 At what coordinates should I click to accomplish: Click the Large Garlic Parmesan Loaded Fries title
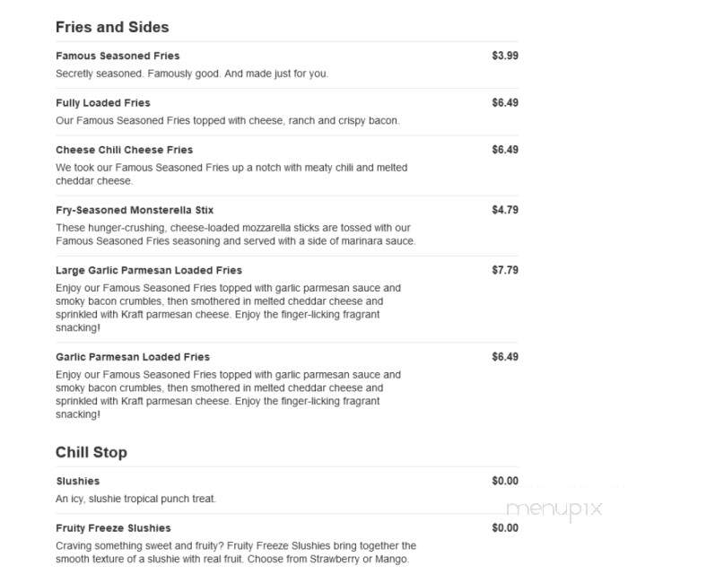pos(149,270)
